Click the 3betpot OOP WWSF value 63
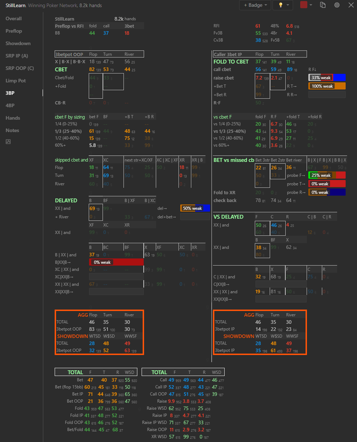 127,350
